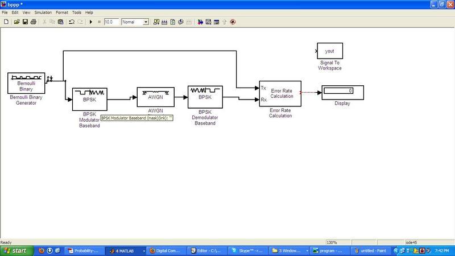The image size is (455, 256).
Task: Click the New model toolbar icon
Action: click(x=6, y=22)
